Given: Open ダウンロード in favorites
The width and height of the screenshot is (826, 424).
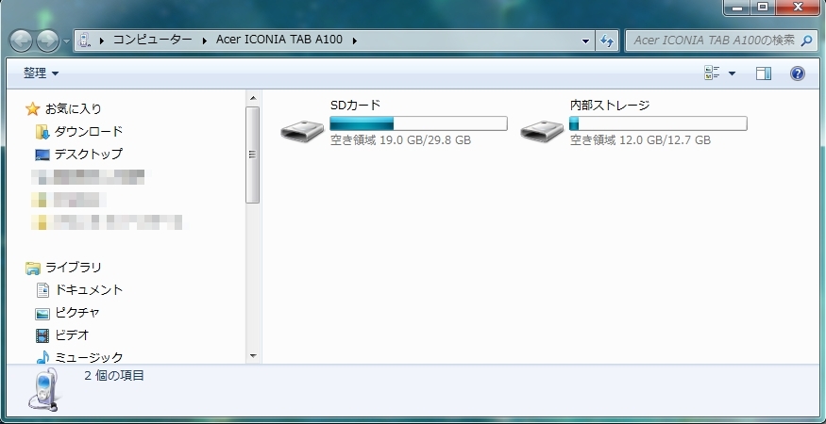Looking at the screenshot, I should tap(89, 131).
